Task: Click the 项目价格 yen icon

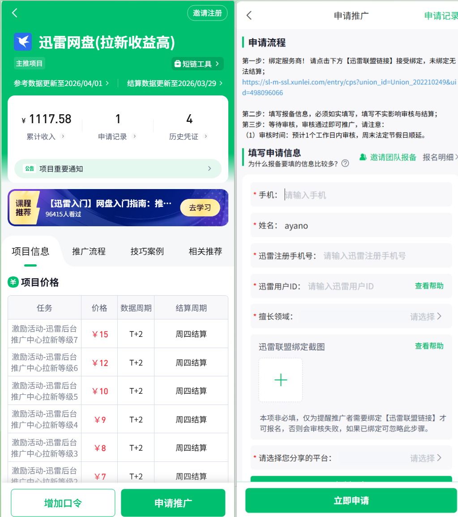Action: pyautogui.click(x=13, y=282)
